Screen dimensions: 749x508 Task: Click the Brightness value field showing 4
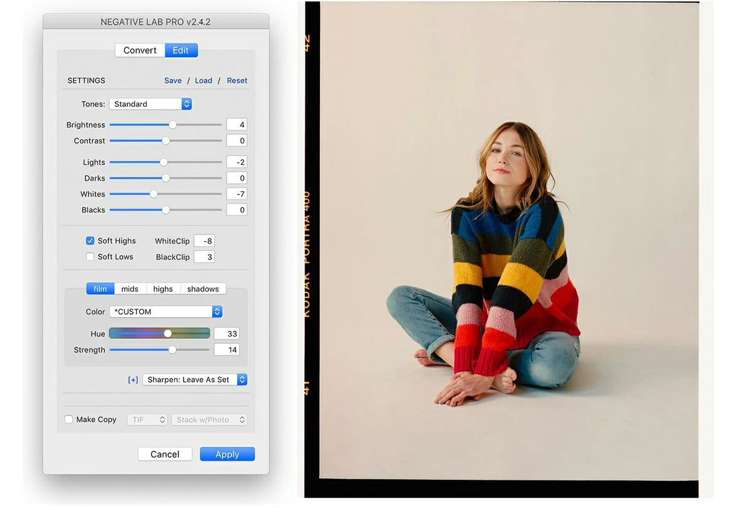(x=237, y=125)
